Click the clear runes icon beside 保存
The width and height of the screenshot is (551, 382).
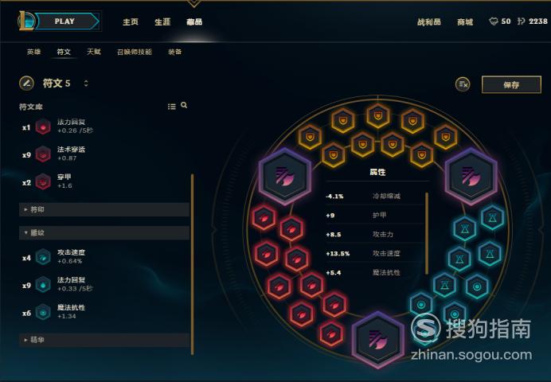(x=463, y=84)
